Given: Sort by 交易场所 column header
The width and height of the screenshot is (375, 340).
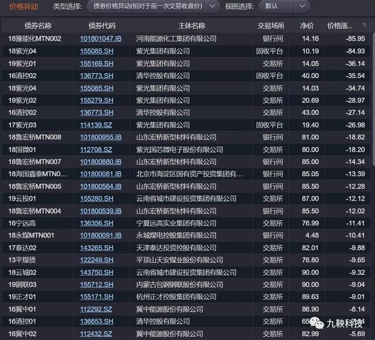Looking at the screenshot, I should click(x=271, y=26).
